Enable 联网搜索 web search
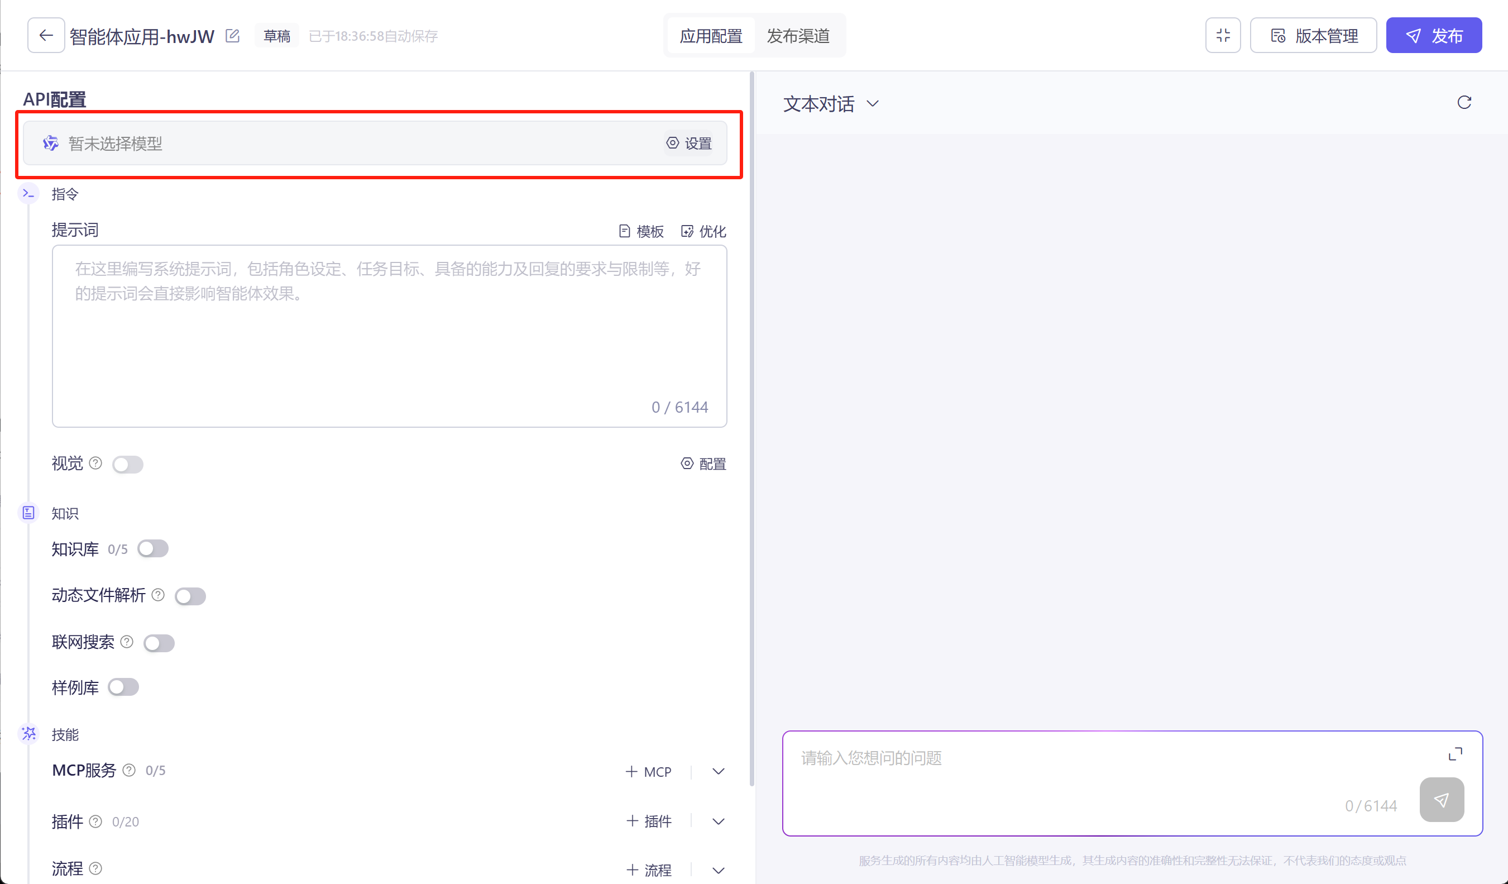Viewport: 1508px width, 884px height. coord(159,643)
